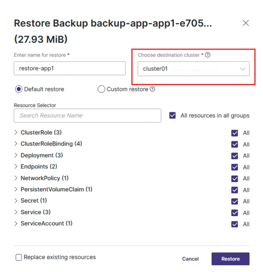Uncheck All for Deployment resources
Screen dimensions: 263x272
(x=235, y=156)
